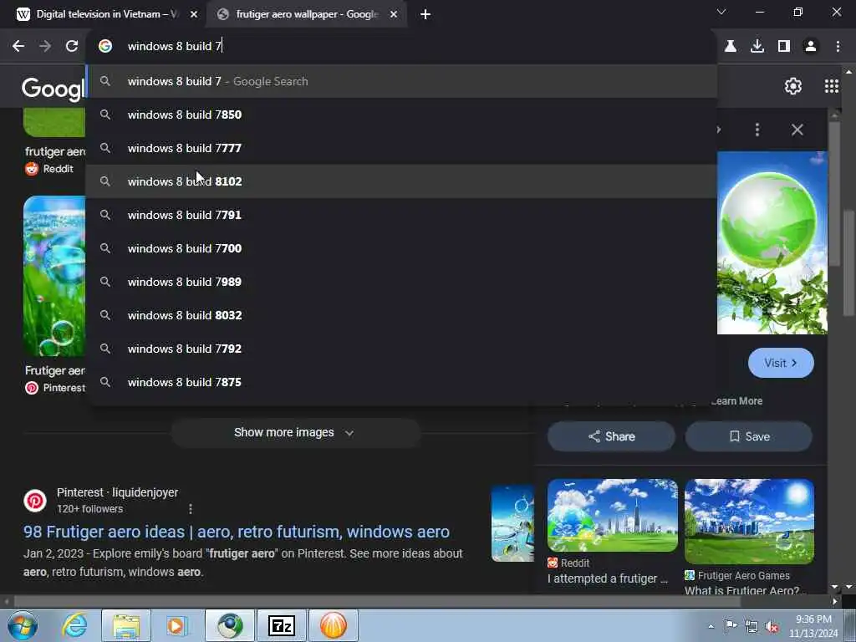Switch to frutiger aero wallpaper tab

click(x=306, y=14)
